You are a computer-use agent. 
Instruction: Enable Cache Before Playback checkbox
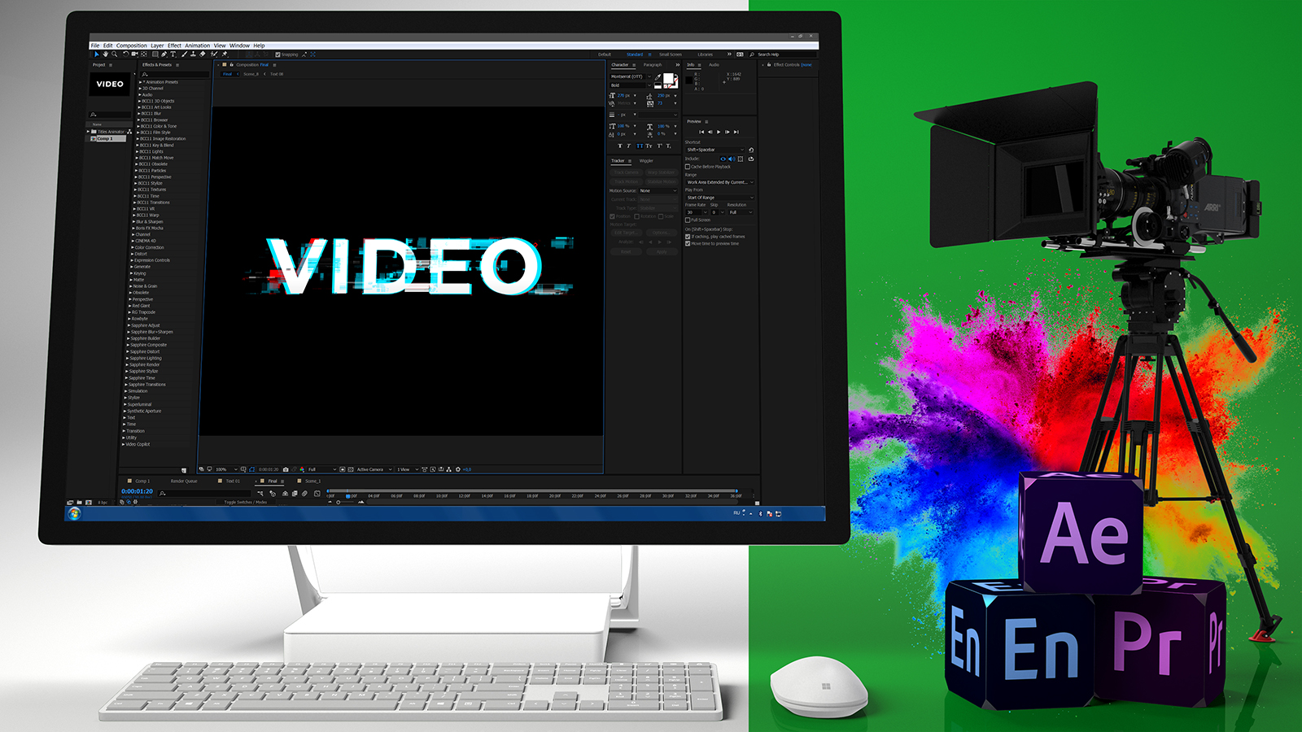pyautogui.click(x=688, y=167)
